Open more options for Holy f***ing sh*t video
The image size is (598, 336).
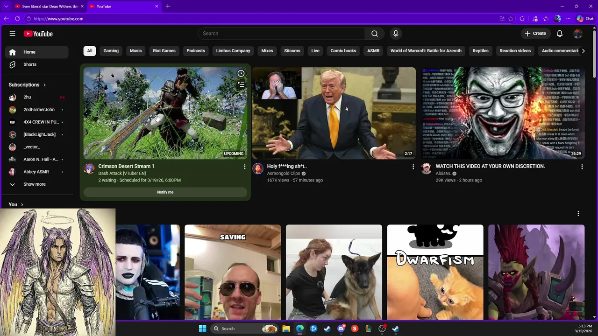point(413,167)
